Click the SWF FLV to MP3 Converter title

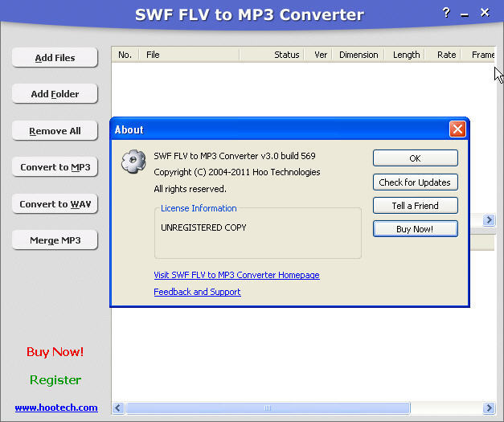(x=249, y=14)
